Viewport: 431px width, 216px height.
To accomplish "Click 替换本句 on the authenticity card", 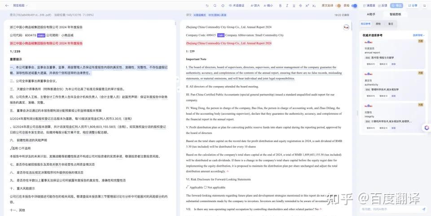I will pyautogui.click(x=370, y=96).
